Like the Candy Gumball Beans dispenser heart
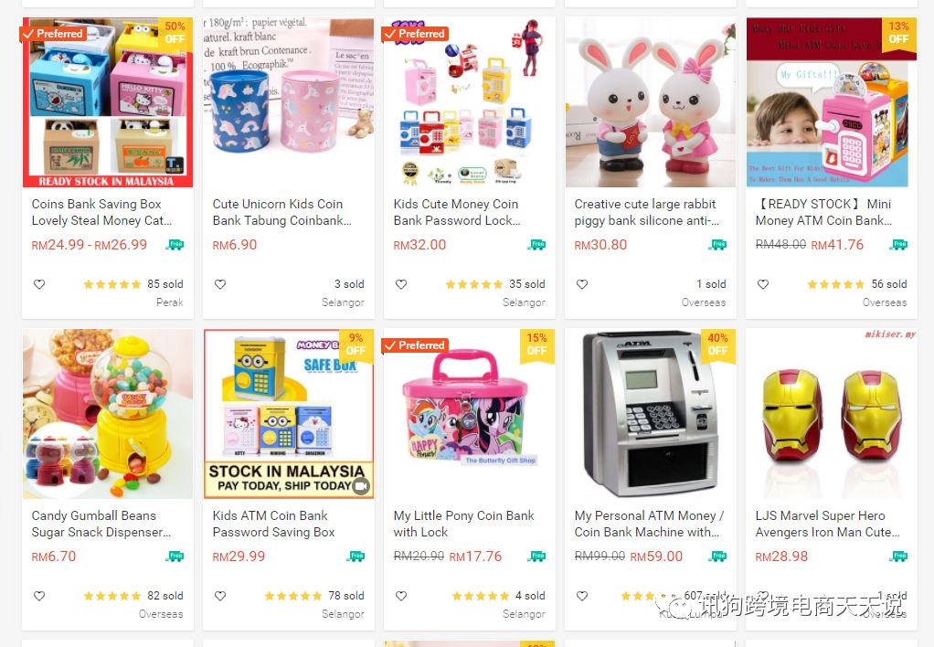The width and height of the screenshot is (934, 647). coord(39,596)
